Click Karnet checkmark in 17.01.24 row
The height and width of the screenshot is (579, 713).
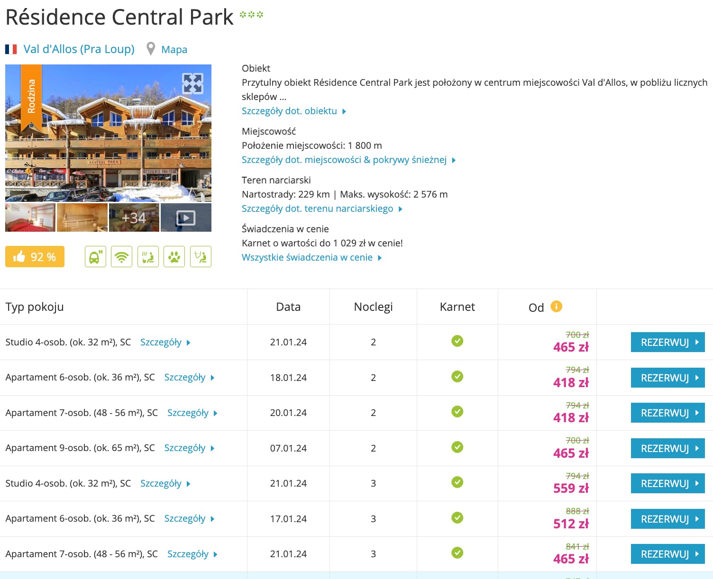[x=457, y=518]
